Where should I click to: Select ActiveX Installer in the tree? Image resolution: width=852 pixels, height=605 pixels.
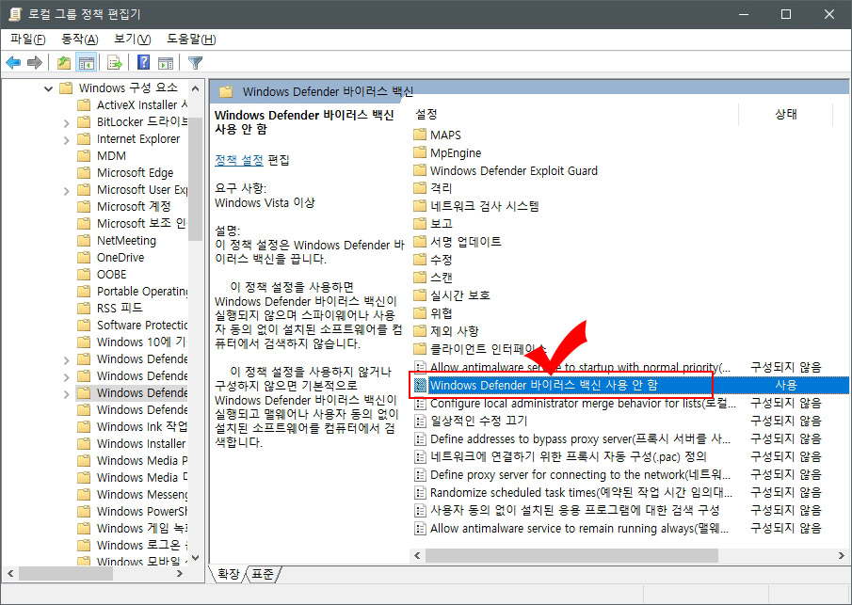point(132,104)
